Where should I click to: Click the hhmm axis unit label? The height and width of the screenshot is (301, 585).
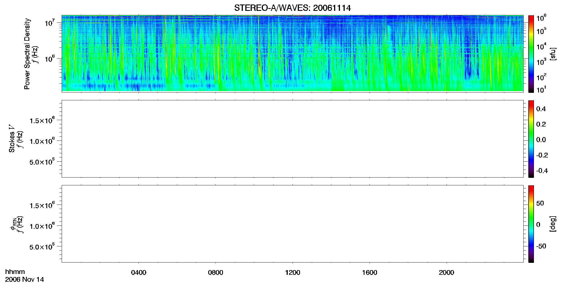click(15, 272)
